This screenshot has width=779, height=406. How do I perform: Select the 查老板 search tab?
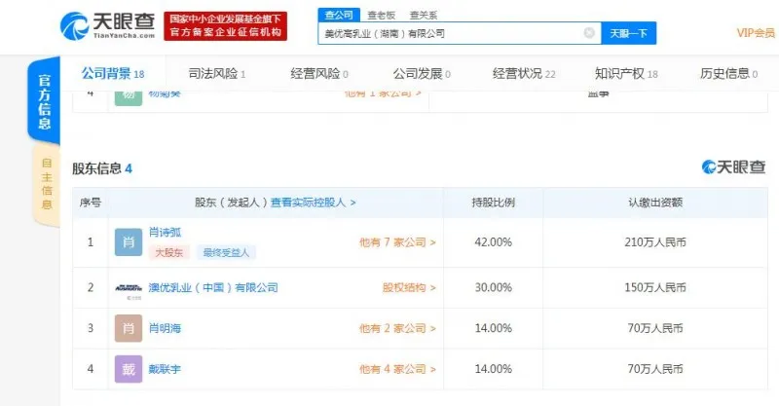(381, 16)
